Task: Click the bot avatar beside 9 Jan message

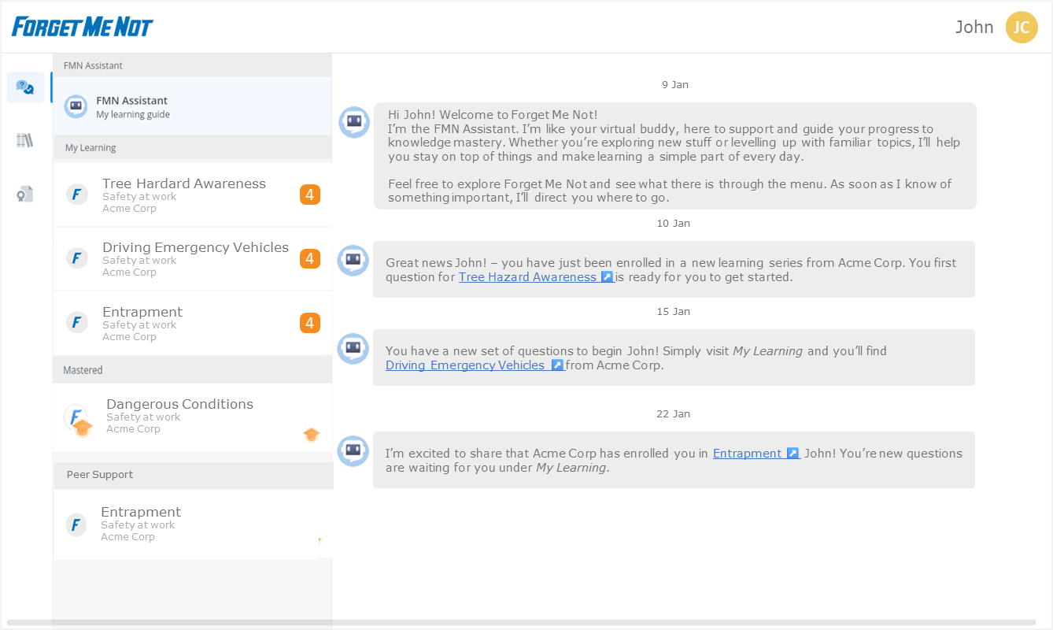Action: (x=354, y=122)
